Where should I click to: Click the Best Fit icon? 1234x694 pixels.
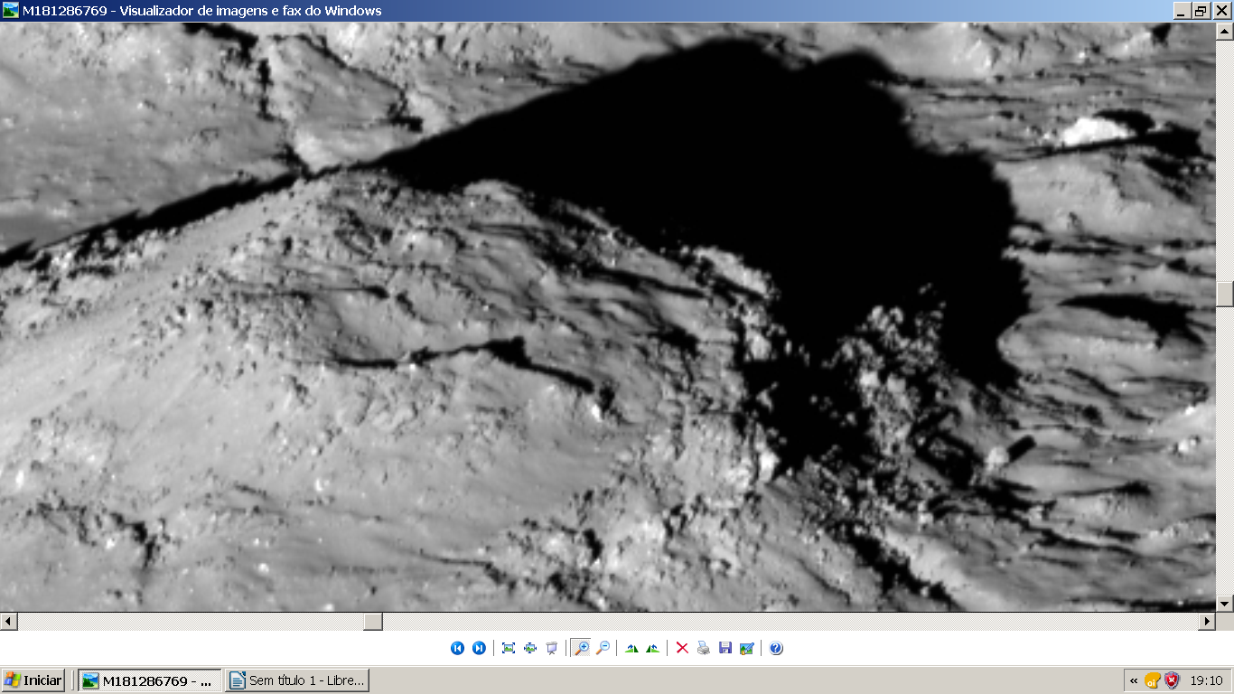pyautogui.click(x=509, y=648)
